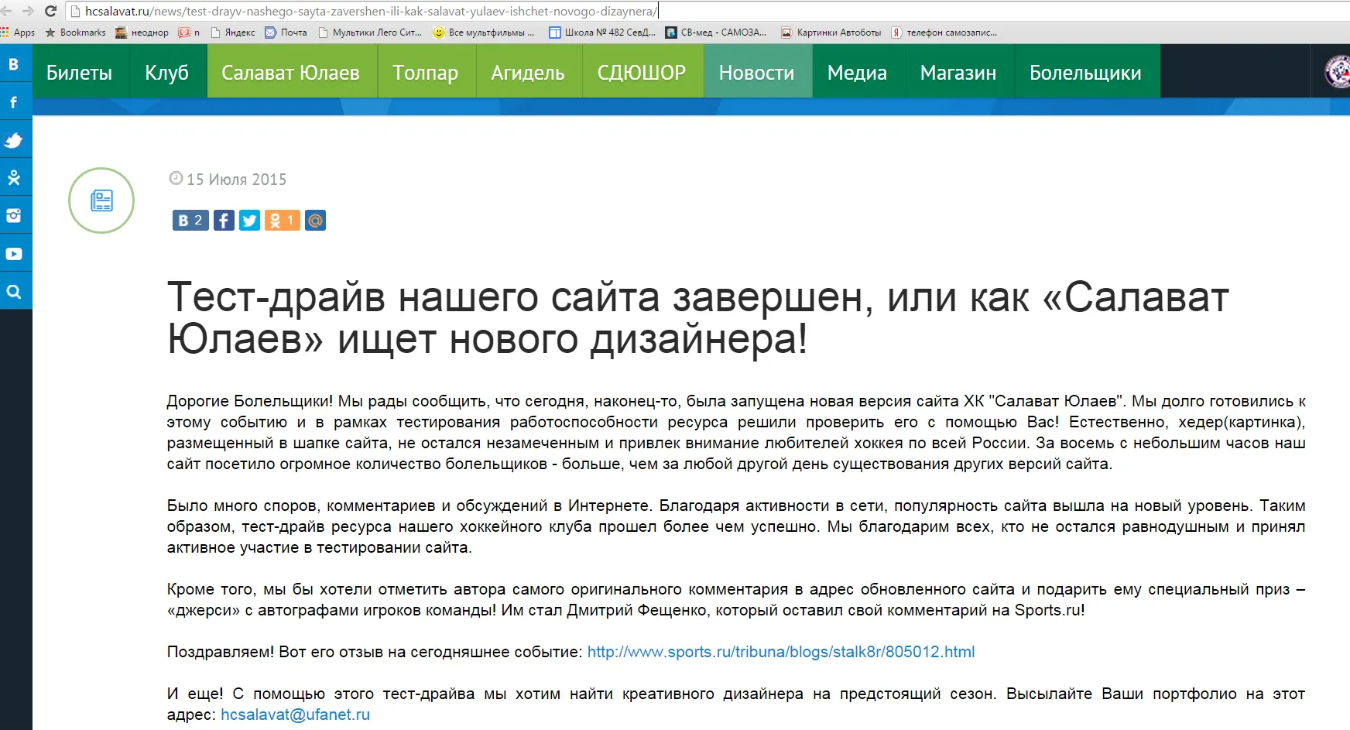Open the телефон самозапис bookmark

tap(944, 33)
